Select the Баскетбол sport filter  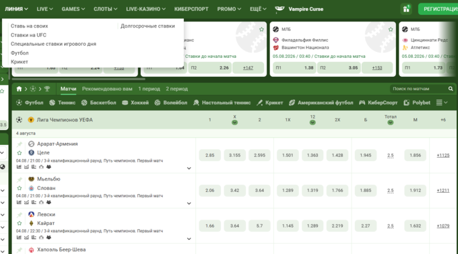point(99,102)
